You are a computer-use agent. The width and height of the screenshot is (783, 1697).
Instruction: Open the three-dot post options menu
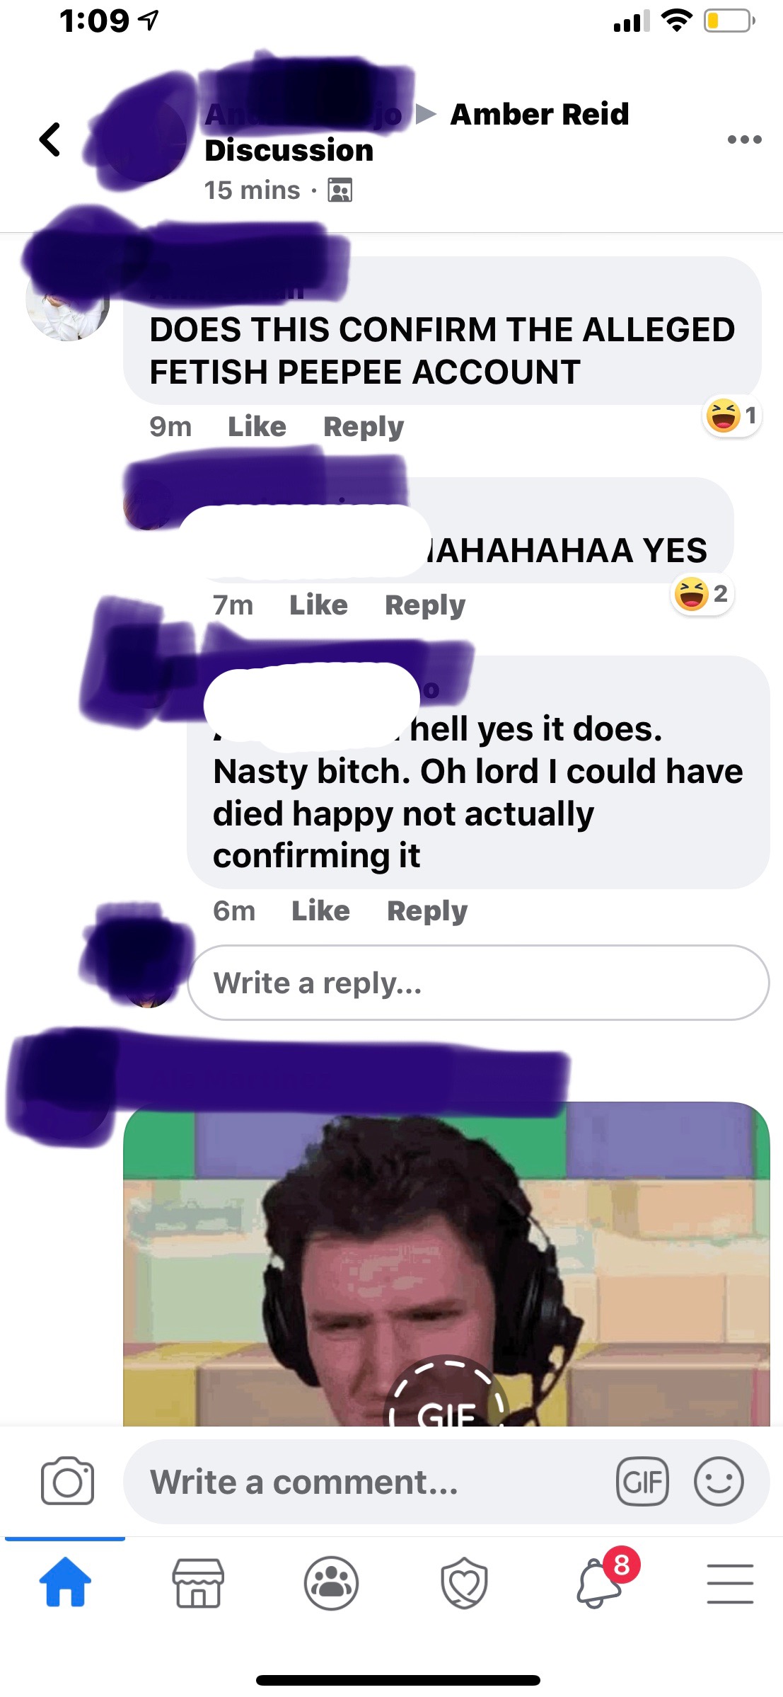coord(744,139)
